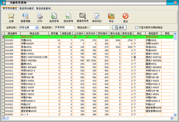Viewport: 179px width, 122px height.
Task: Sort by 商品编号 column header
Action: tap(12, 34)
